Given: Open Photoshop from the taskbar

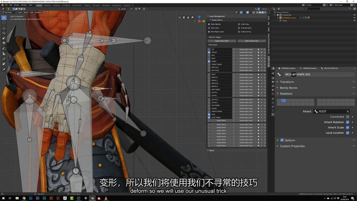Looking at the screenshot, I should [x=31, y=198].
